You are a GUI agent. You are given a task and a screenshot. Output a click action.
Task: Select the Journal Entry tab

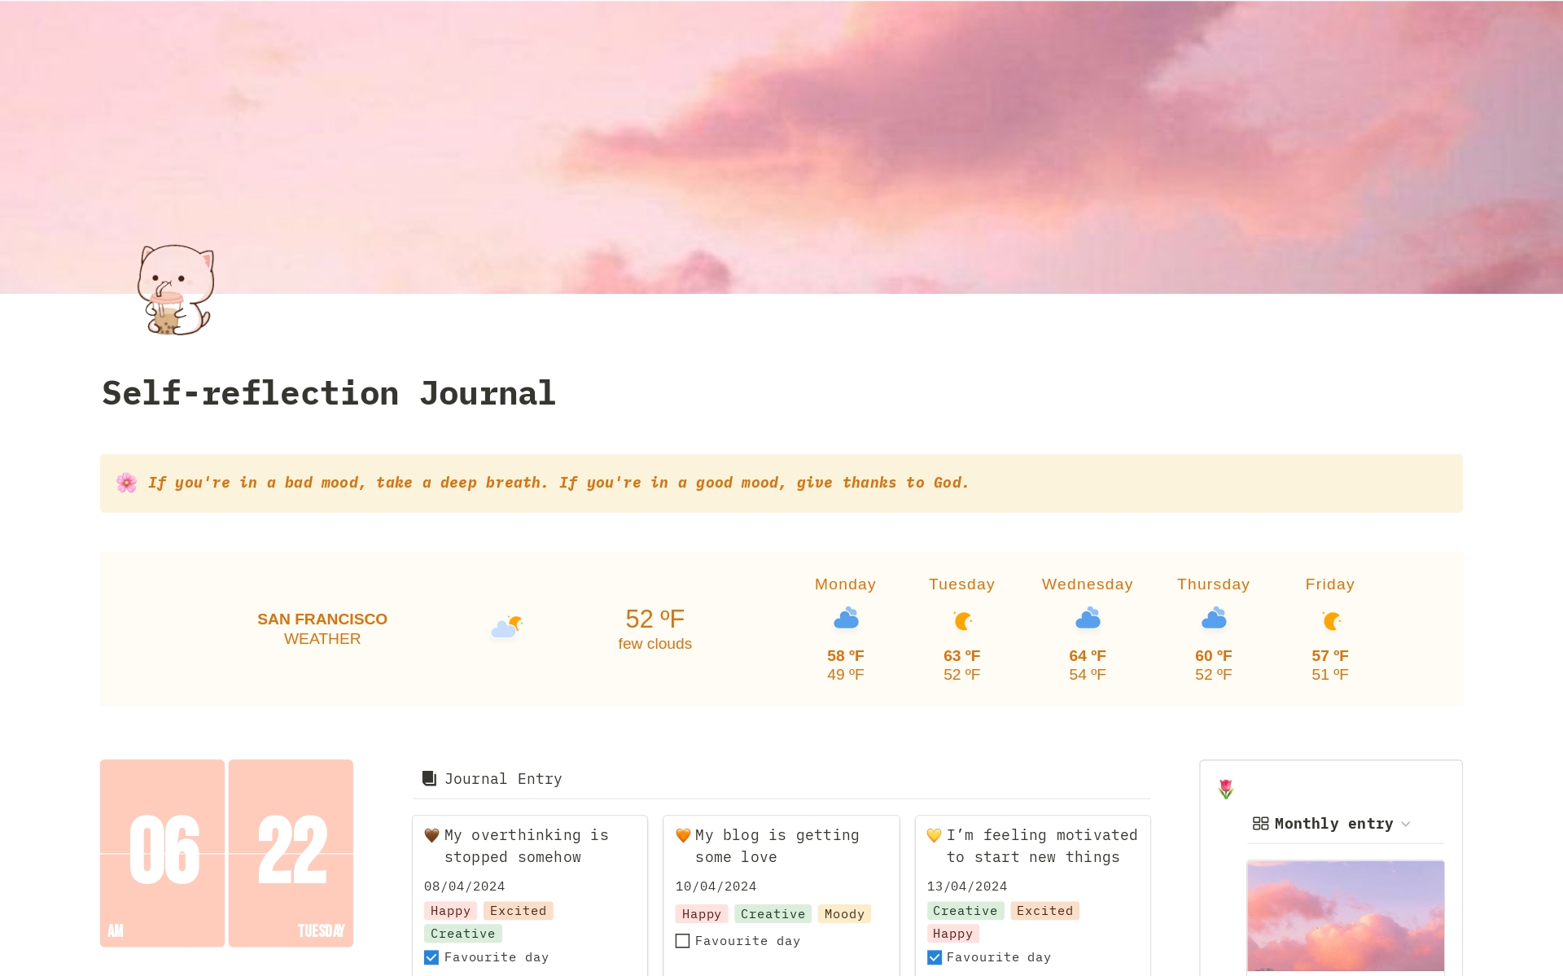(502, 779)
